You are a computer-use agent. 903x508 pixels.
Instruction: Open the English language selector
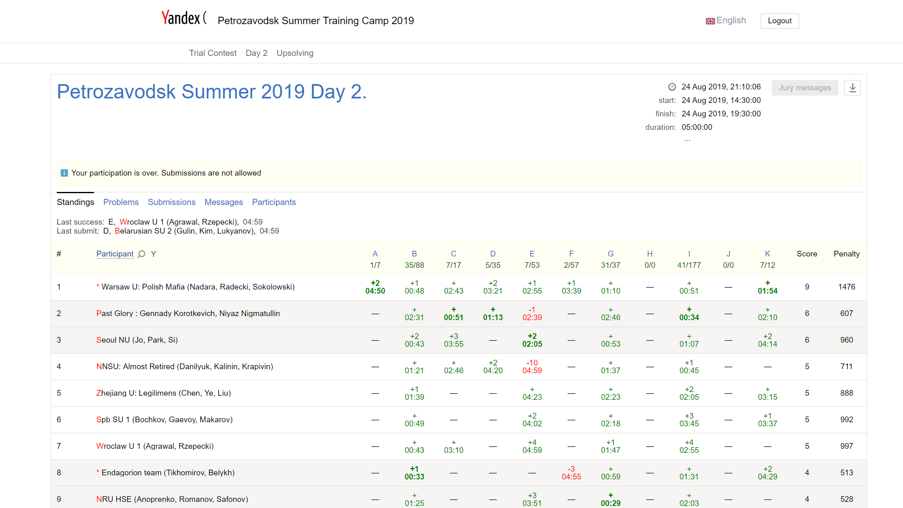click(731, 20)
